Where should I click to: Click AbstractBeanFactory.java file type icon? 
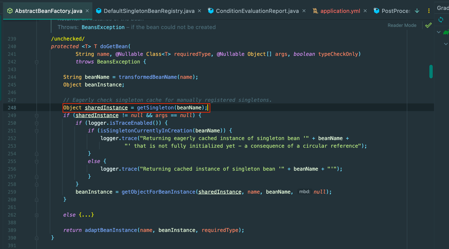[x=10, y=11]
